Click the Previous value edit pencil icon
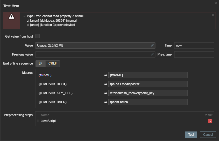The height and width of the screenshot is (141, 219). pos(152,54)
